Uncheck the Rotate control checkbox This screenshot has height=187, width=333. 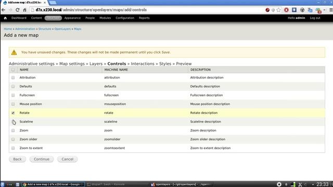point(13,113)
